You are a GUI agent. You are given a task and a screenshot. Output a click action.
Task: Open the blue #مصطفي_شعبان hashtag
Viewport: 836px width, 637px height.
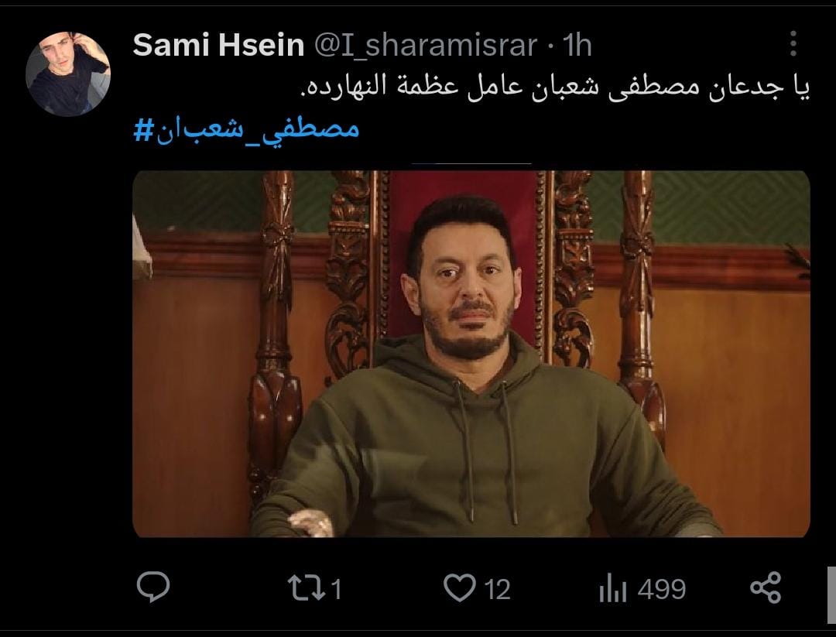click(x=246, y=129)
